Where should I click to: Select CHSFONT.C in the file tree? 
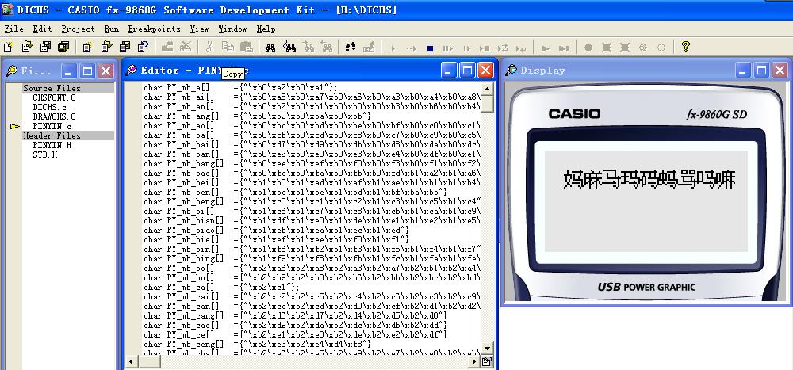click(x=54, y=97)
